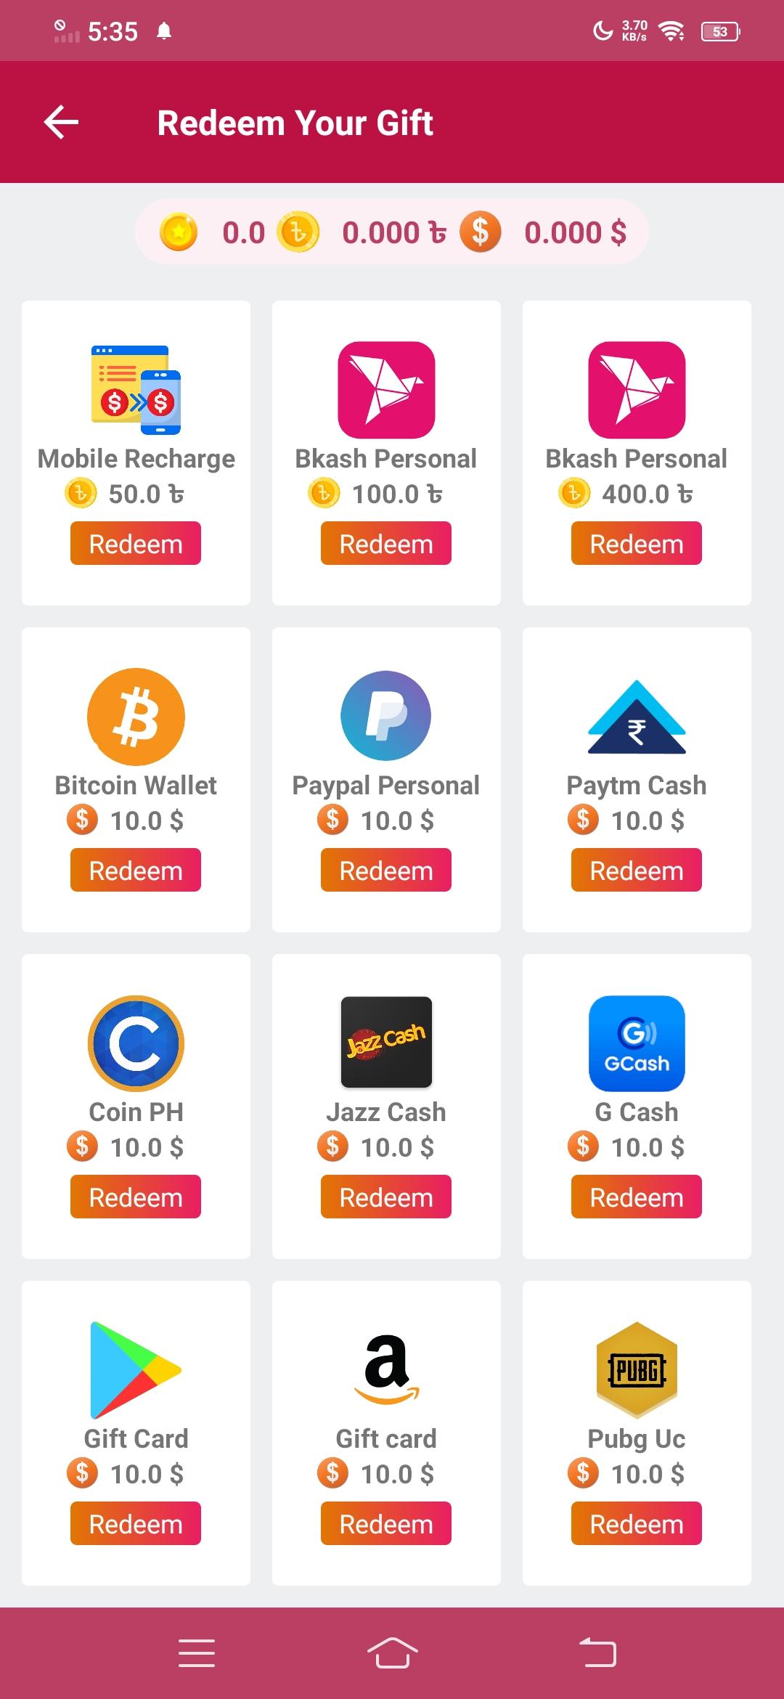
Task: Tap the Mobile Recharge icon
Action: click(136, 390)
